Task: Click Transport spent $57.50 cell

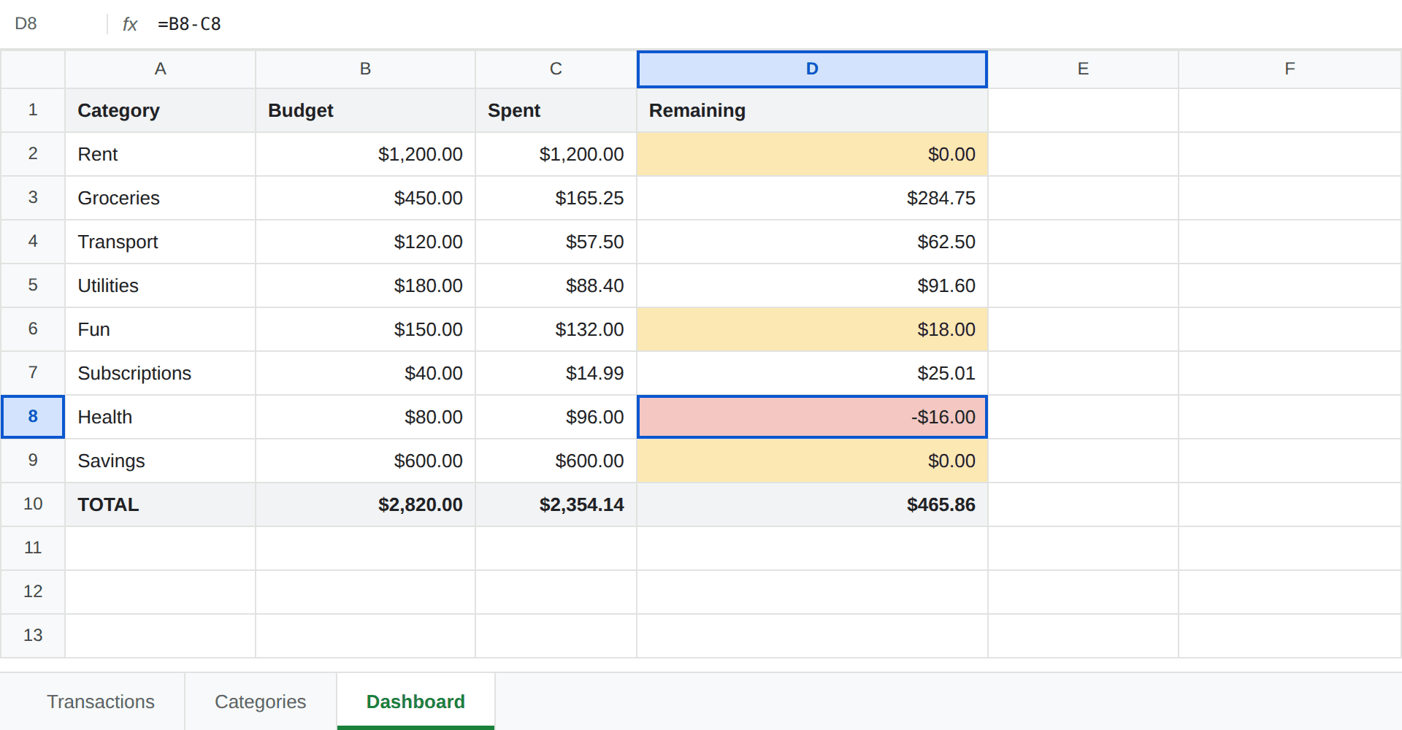Action: pyautogui.click(x=556, y=242)
